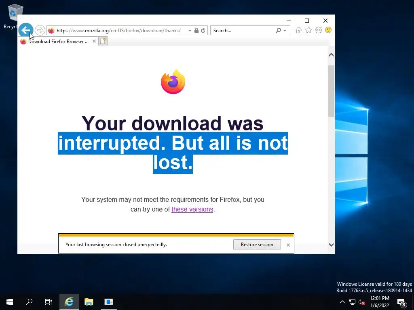Click the 'Your system may not meet' paragraph
The height and width of the screenshot is (310, 414).
pos(173,204)
